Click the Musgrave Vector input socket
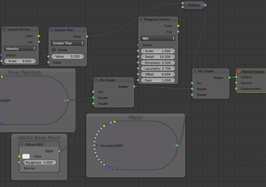 [138, 45]
